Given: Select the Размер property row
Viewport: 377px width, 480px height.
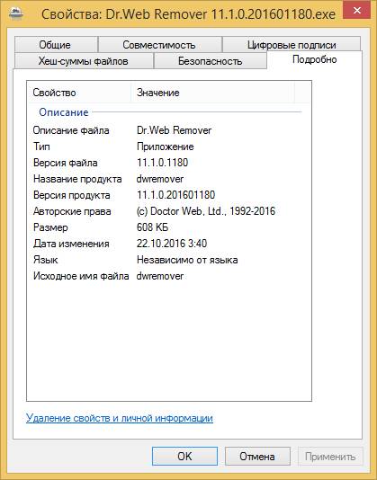Looking at the screenshot, I should 169,227.
